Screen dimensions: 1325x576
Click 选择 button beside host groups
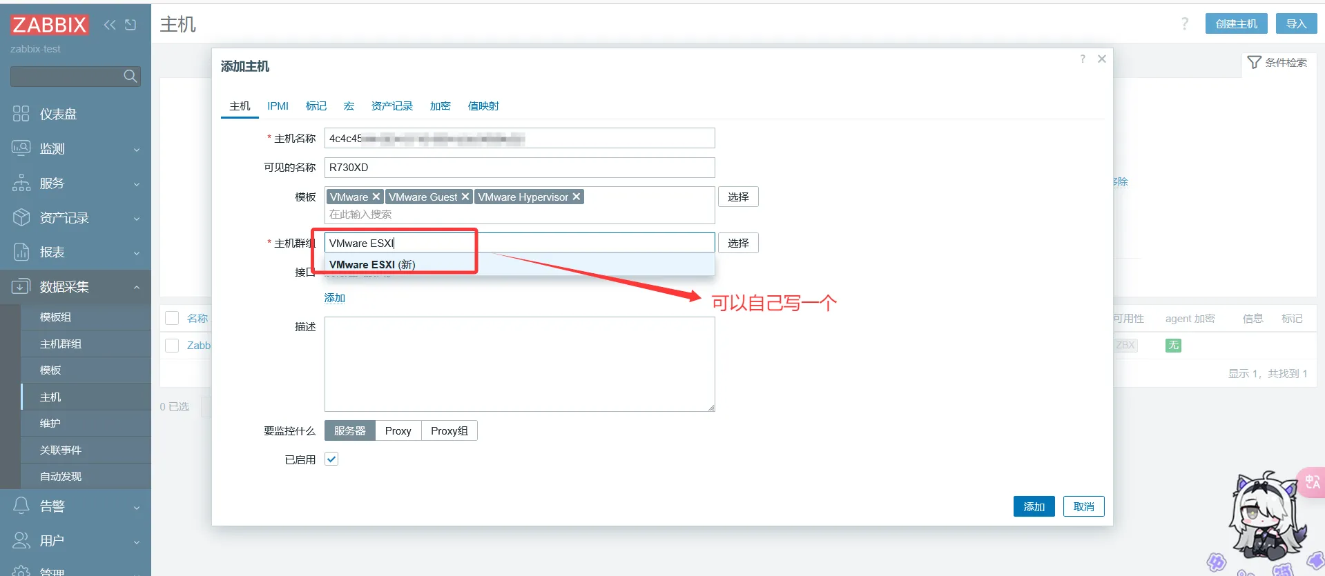(738, 243)
